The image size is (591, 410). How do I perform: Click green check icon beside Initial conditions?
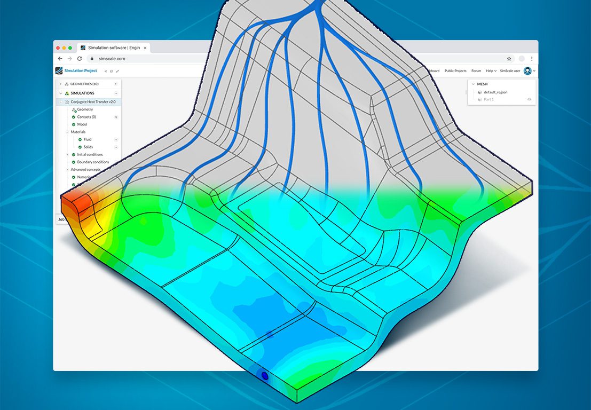click(x=74, y=154)
